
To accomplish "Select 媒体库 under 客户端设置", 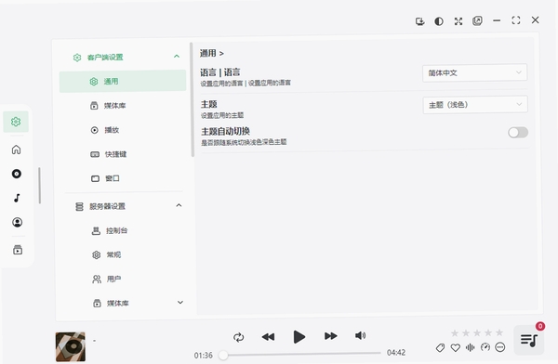I will tap(123, 106).
